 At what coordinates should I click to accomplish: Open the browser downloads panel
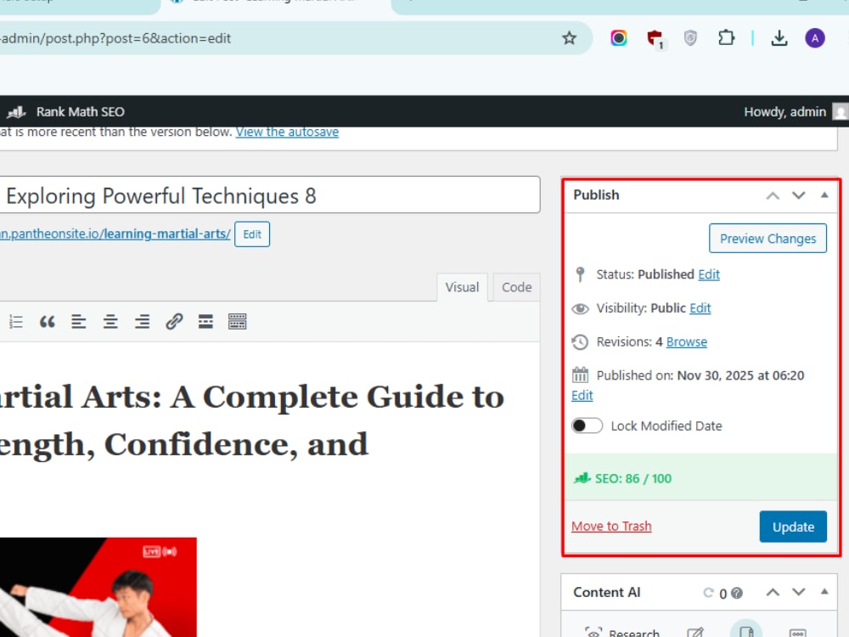click(779, 38)
